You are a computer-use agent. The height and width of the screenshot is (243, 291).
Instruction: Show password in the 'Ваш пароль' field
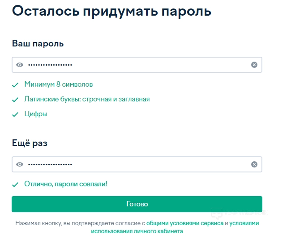19,65
